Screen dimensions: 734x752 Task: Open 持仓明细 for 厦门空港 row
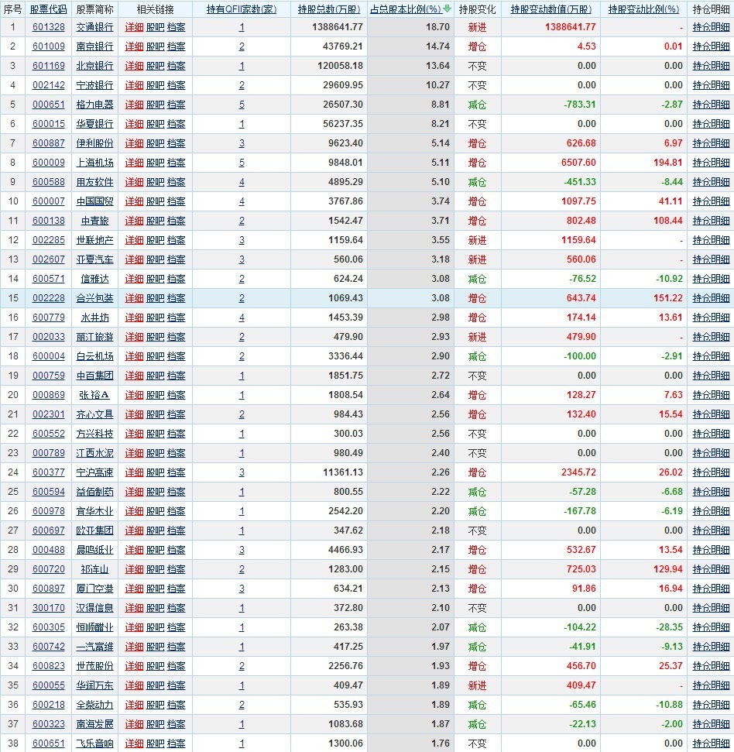(711, 588)
